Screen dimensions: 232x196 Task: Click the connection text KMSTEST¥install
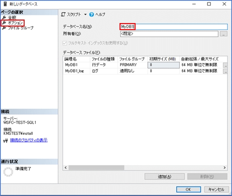pyautogui.click(x=18, y=133)
